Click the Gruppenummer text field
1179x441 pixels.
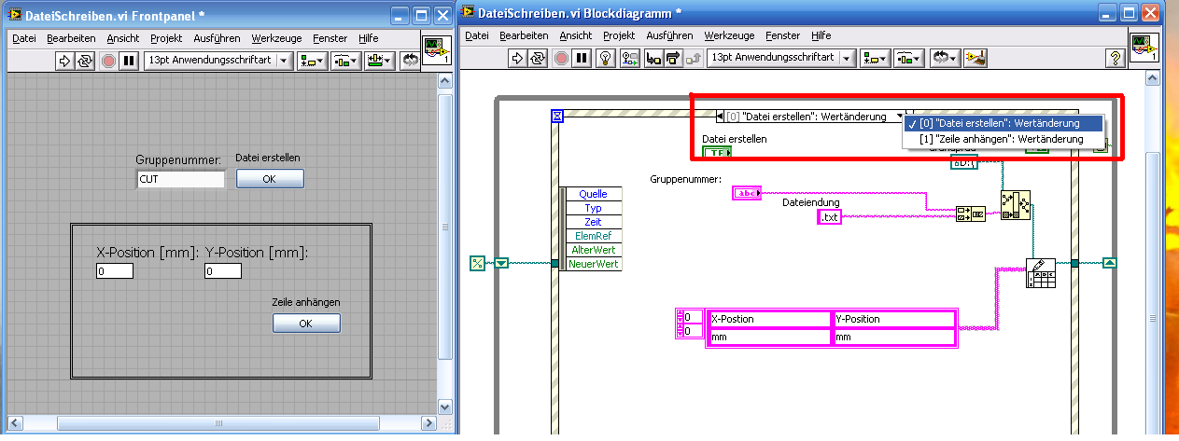tap(180, 179)
